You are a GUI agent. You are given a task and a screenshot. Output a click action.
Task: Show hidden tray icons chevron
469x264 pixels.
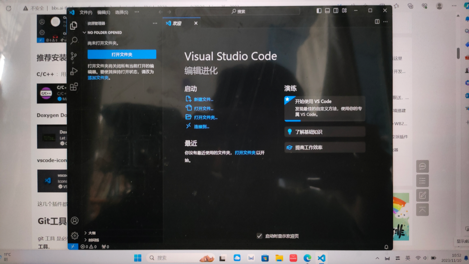[377, 258]
